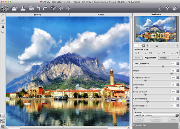This screenshot has height=129, width=180.
Task: Load previous image left arrow
Action: (61, 8)
